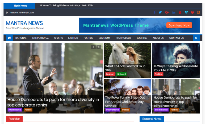
Task: Click the clock icon beside date
Action: 7,12
